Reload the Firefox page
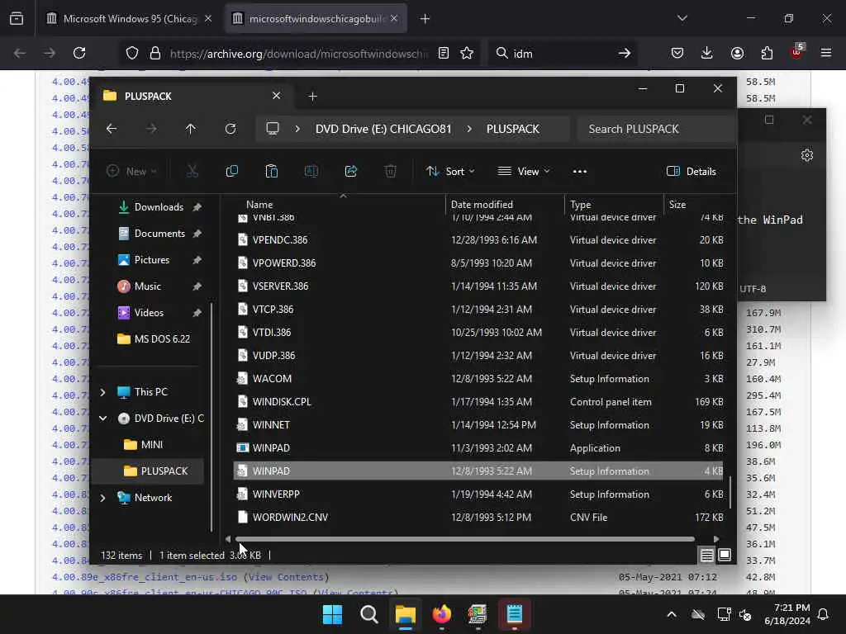 pyautogui.click(x=79, y=53)
